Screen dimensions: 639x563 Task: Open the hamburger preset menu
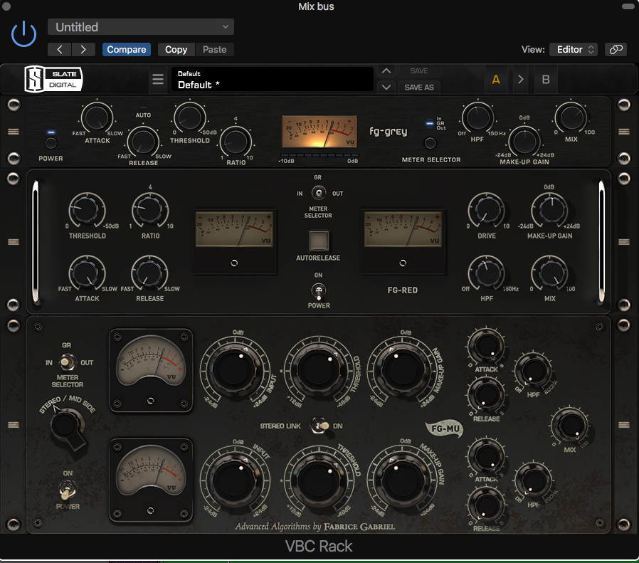click(x=158, y=79)
